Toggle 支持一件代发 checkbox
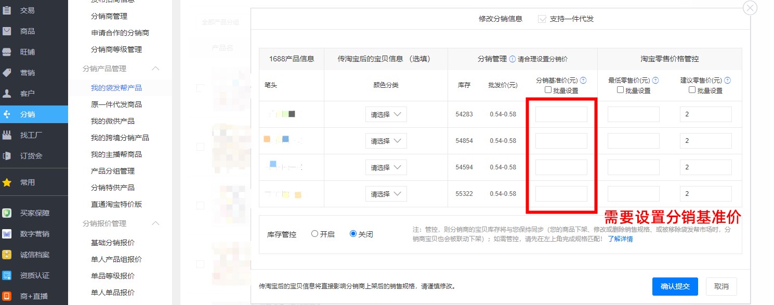The height and width of the screenshot is (305, 774). (x=543, y=19)
